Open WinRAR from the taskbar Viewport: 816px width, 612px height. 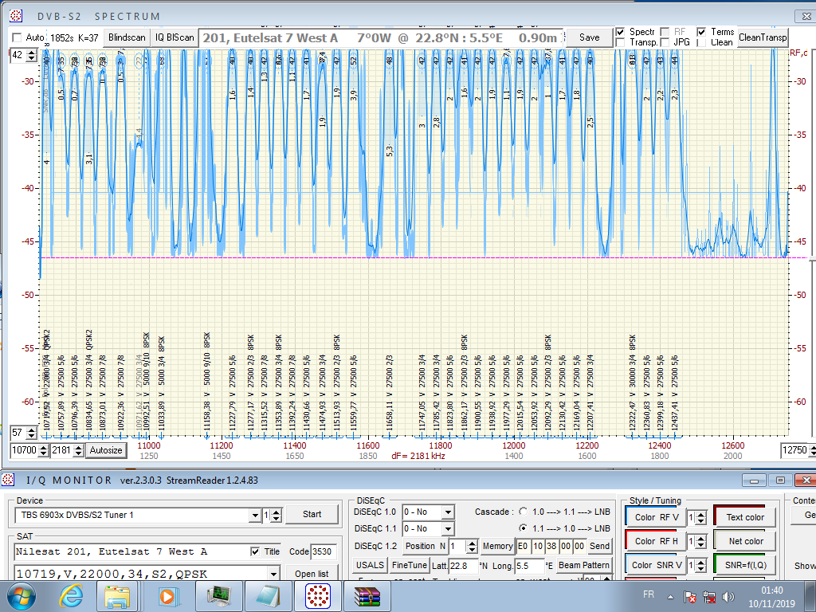pos(366,595)
